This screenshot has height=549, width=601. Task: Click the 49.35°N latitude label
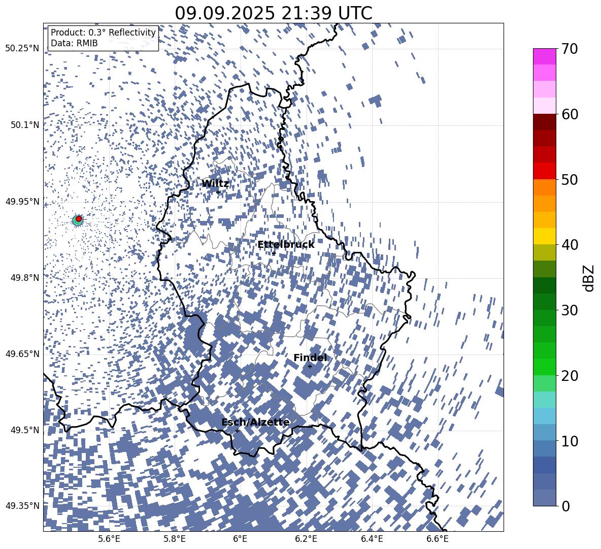22,506
